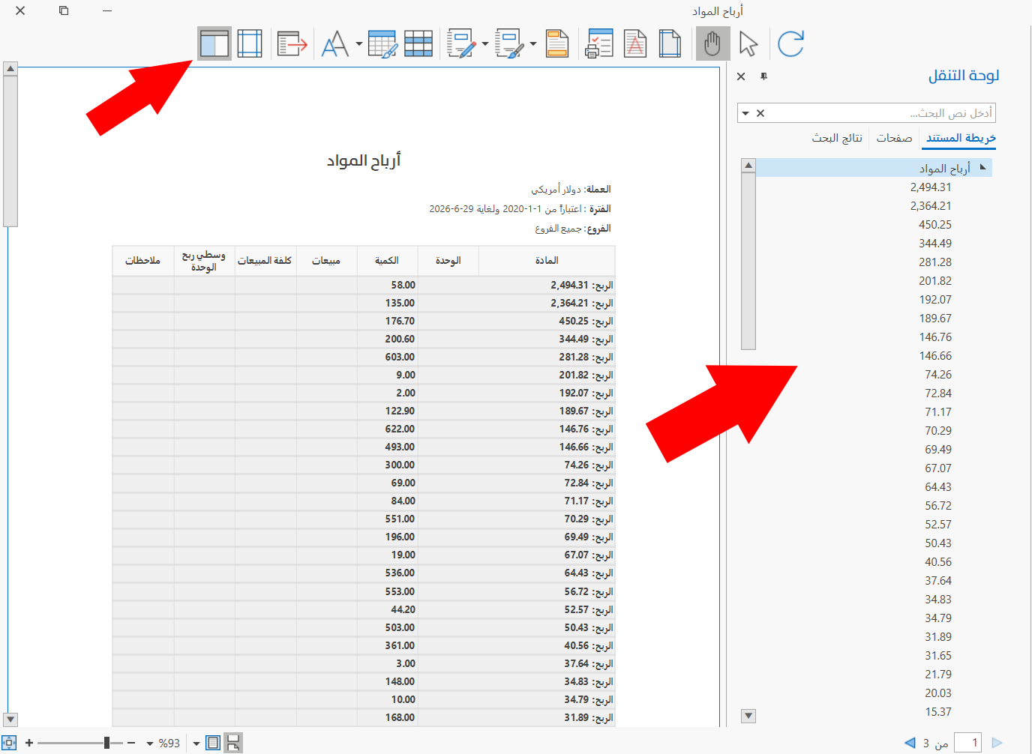Click the zoom slider handle
Image resolution: width=1032 pixels, height=754 pixels.
pyautogui.click(x=107, y=743)
